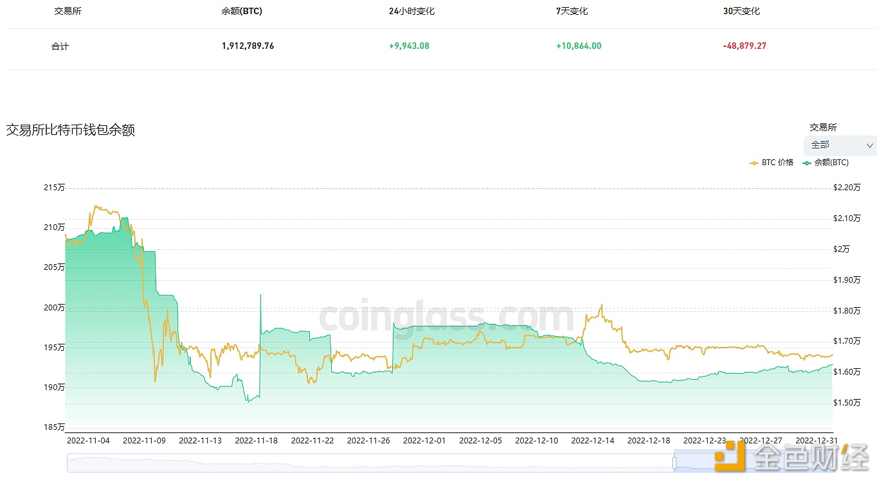Toggle the BTC 价格 series label
Screen dimensions: 877x480
[777, 163]
